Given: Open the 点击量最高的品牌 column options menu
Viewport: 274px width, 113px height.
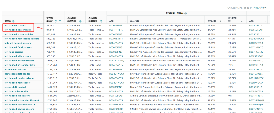Looking at the screenshot, I should (x=84, y=21).
